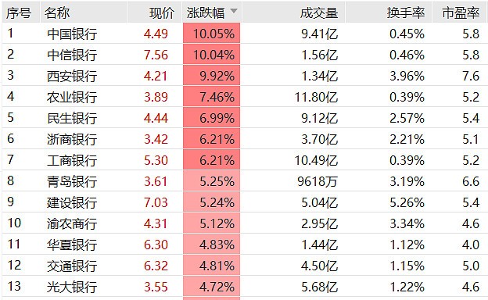Click the 10.05% change cell
This screenshot has width=488, height=300.
click(212, 34)
